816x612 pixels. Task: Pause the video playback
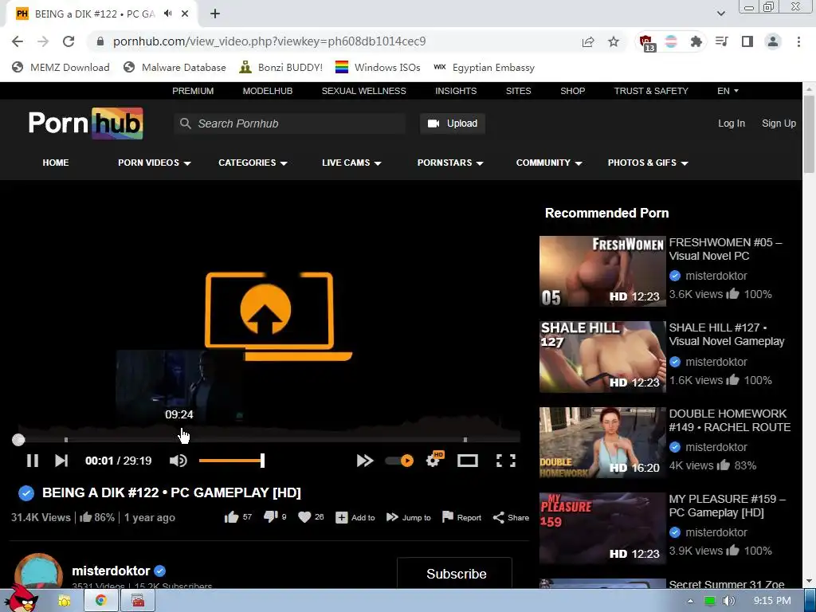coord(32,461)
